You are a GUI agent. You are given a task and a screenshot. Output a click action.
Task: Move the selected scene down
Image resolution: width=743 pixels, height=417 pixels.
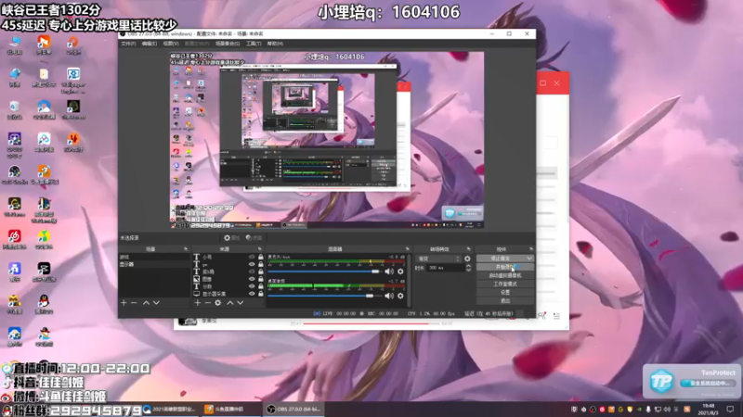point(156,303)
